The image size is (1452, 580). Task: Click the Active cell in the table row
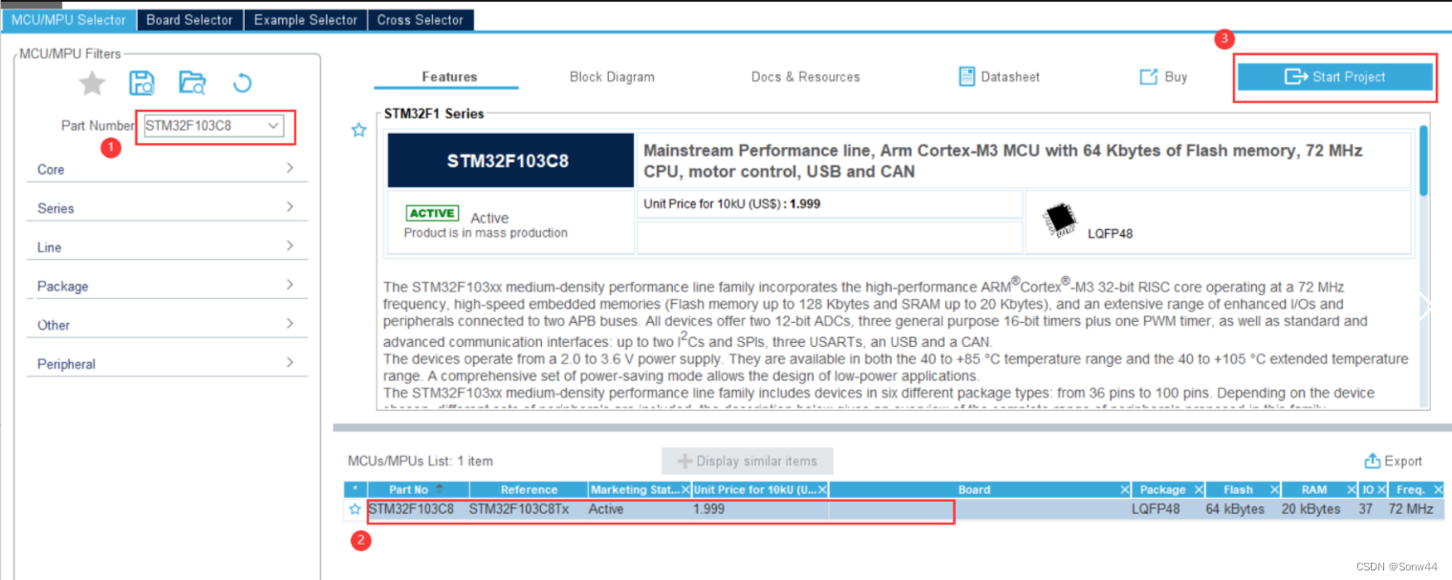click(x=606, y=509)
